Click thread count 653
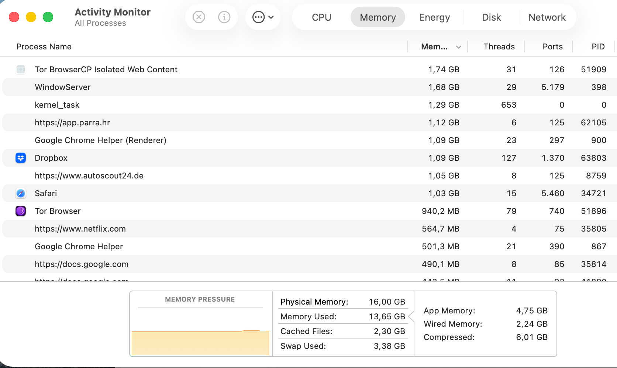The height and width of the screenshot is (368, 617). 509,105
